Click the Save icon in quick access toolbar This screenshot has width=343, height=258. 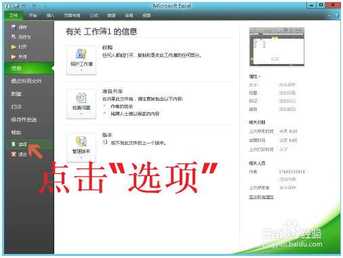tap(16, 6)
